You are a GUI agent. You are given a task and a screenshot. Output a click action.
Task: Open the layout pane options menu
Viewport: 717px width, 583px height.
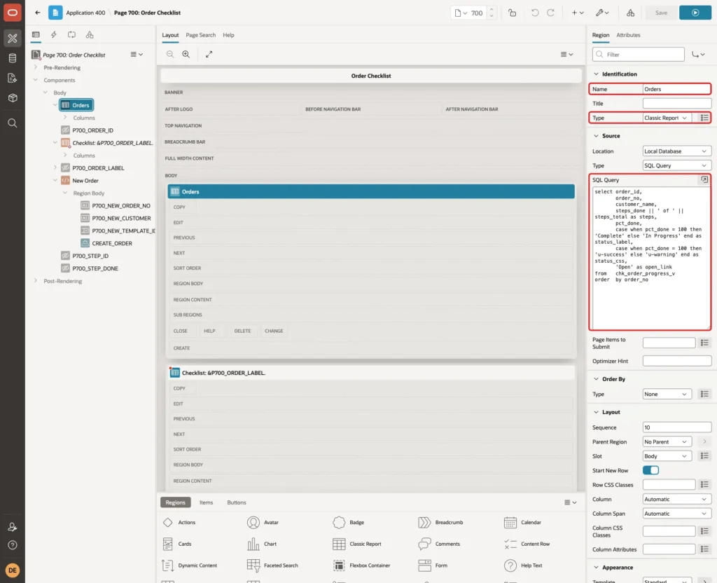[x=566, y=55]
